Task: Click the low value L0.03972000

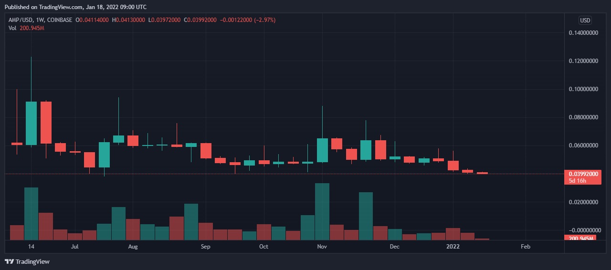Action: 165,20
